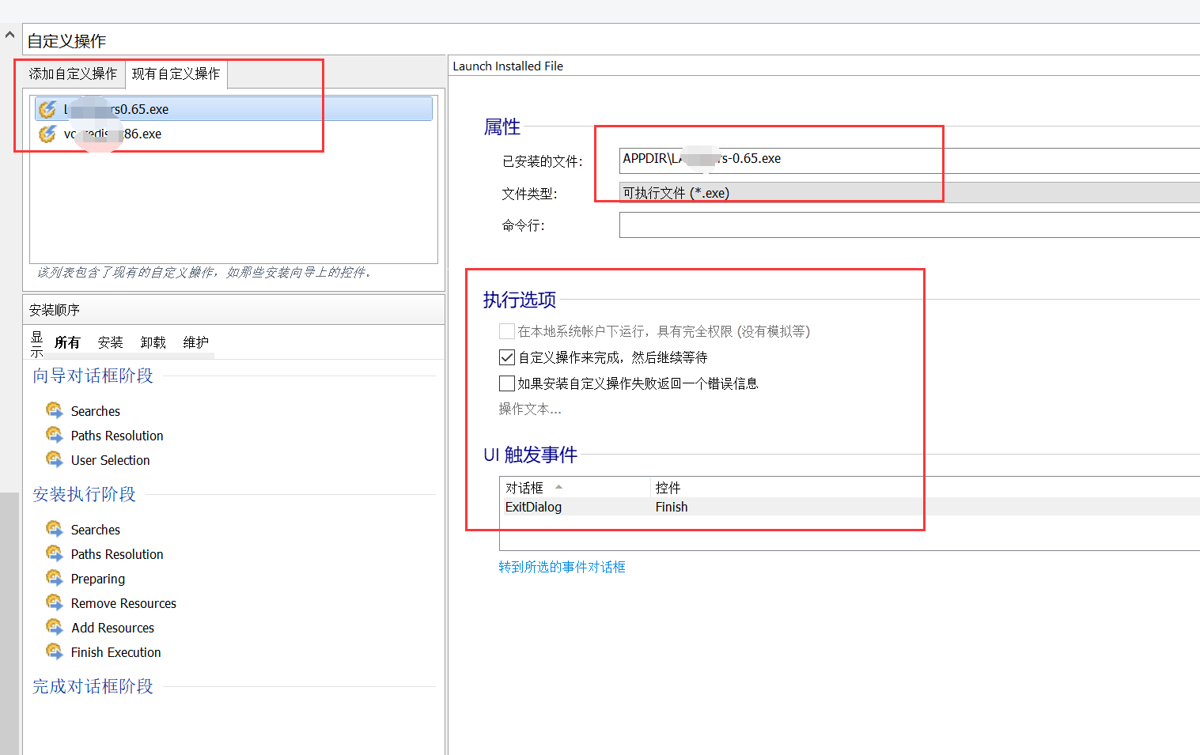Click the Preparing stage gear icon
This screenshot has width=1200, height=755.
tap(54, 578)
